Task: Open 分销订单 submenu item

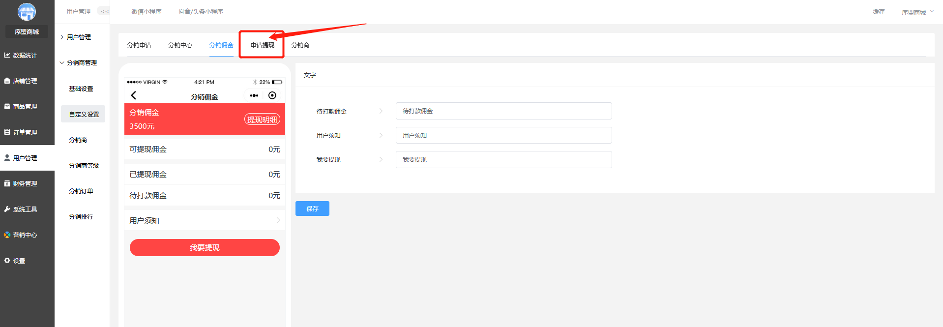Action: point(81,191)
